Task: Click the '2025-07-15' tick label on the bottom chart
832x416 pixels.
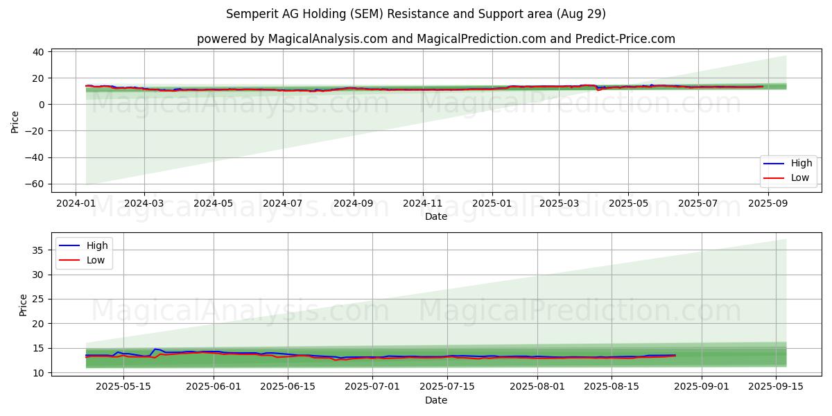Action: click(447, 388)
